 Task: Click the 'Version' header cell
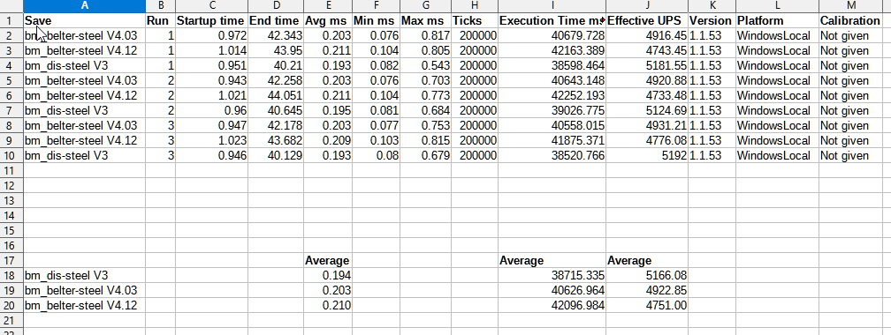(x=712, y=20)
